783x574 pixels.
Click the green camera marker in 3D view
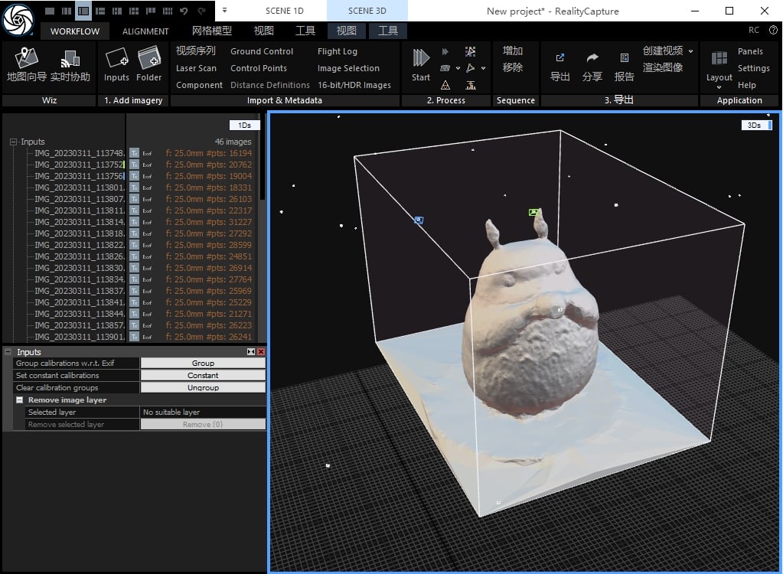click(533, 212)
